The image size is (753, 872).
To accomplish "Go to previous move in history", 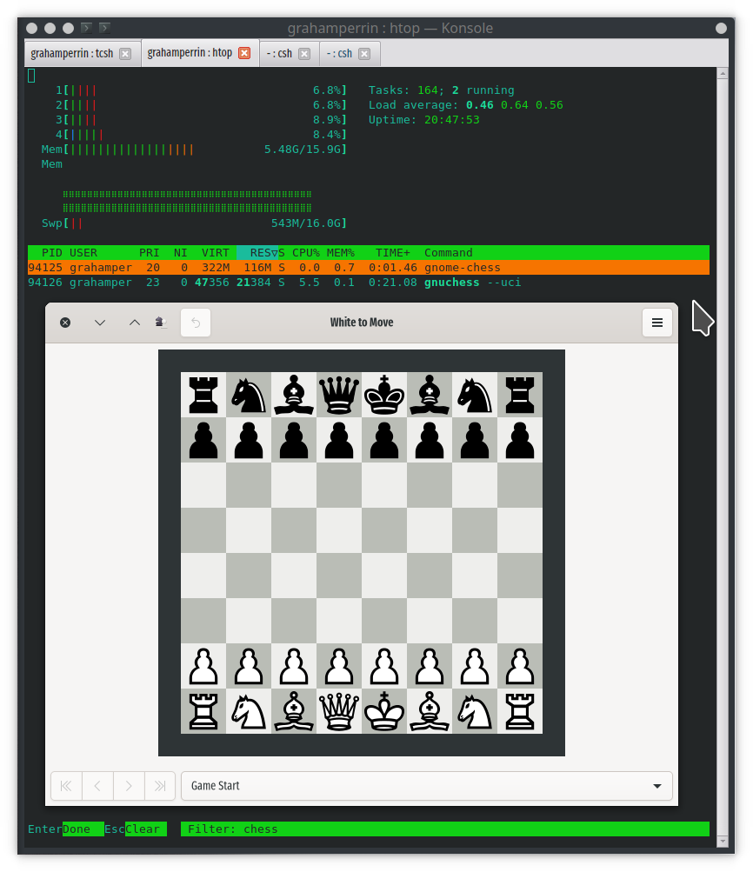I will point(97,786).
